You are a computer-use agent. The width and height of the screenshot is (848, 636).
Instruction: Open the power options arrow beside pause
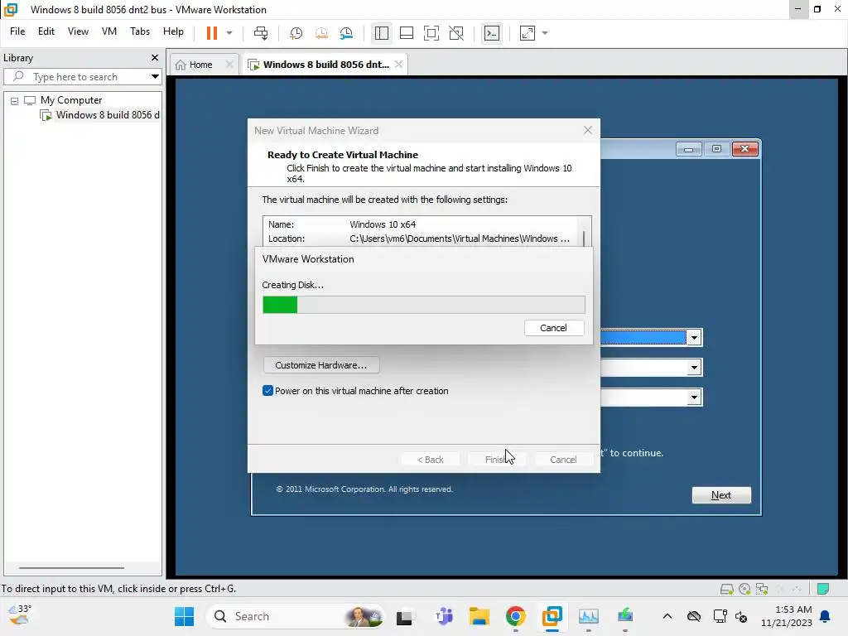point(229,33)
